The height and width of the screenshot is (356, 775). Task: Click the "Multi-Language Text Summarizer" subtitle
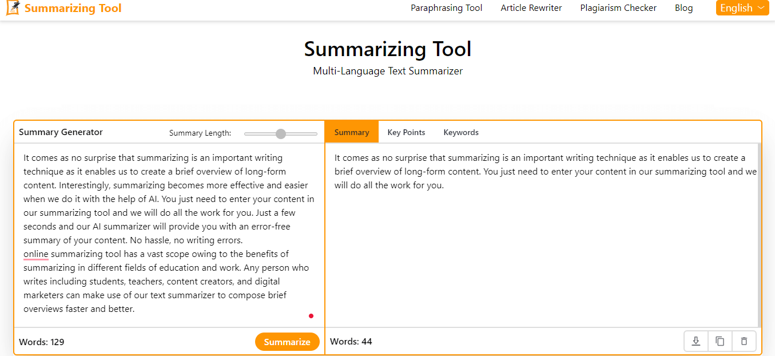tap(388, 71)
